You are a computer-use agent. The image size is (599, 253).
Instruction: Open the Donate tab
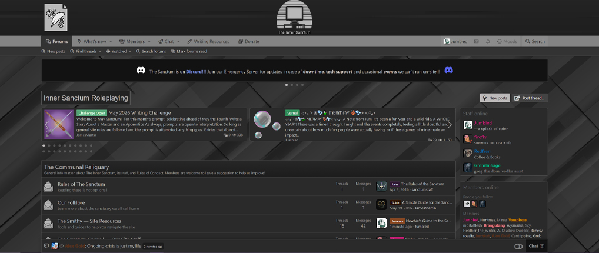click(x=249, y=41)
